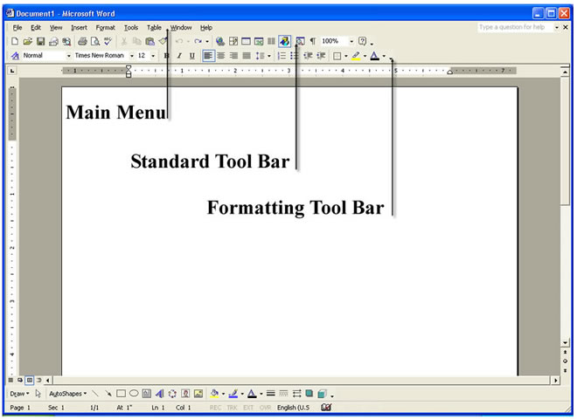
Task: Click the Font Color button on Formatting toolbar
Action: pos(374,55)
